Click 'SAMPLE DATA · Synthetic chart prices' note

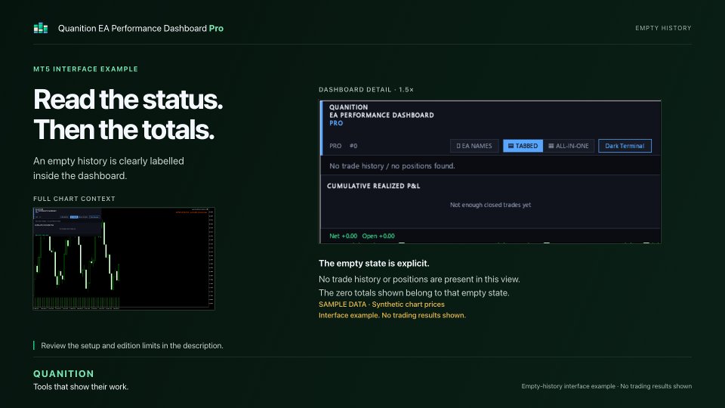coord(381,304)
